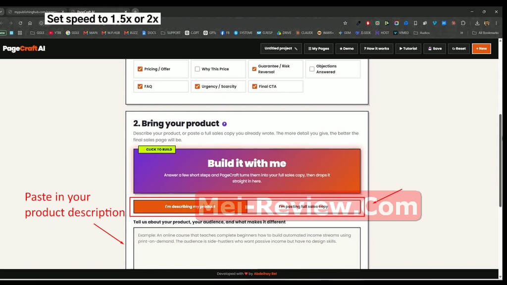Reset the project with the Reset button
Screen dimensions: 507x285
[x=459, y=48]
